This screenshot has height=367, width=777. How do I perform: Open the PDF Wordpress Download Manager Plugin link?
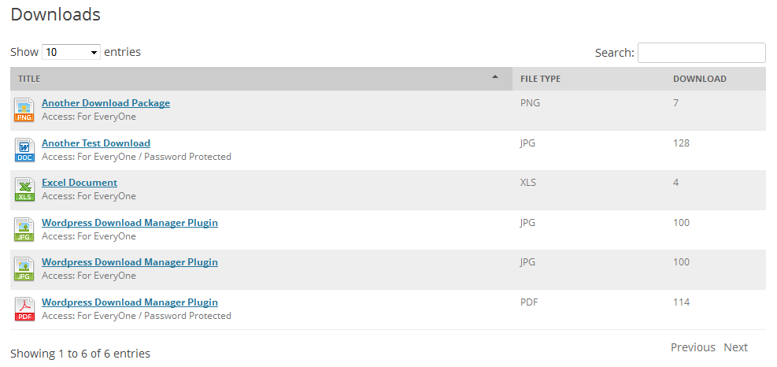130,302
